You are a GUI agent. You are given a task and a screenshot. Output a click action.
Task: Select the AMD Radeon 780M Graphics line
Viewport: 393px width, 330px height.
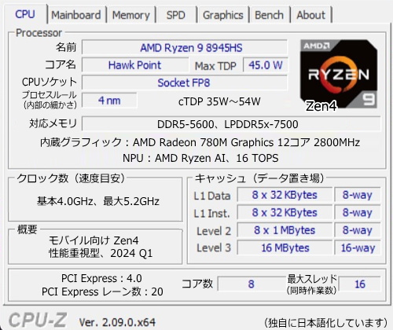click(x=200, y=142)
